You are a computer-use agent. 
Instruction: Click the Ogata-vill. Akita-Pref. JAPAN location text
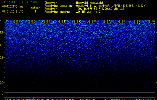(x=111, y=6)
